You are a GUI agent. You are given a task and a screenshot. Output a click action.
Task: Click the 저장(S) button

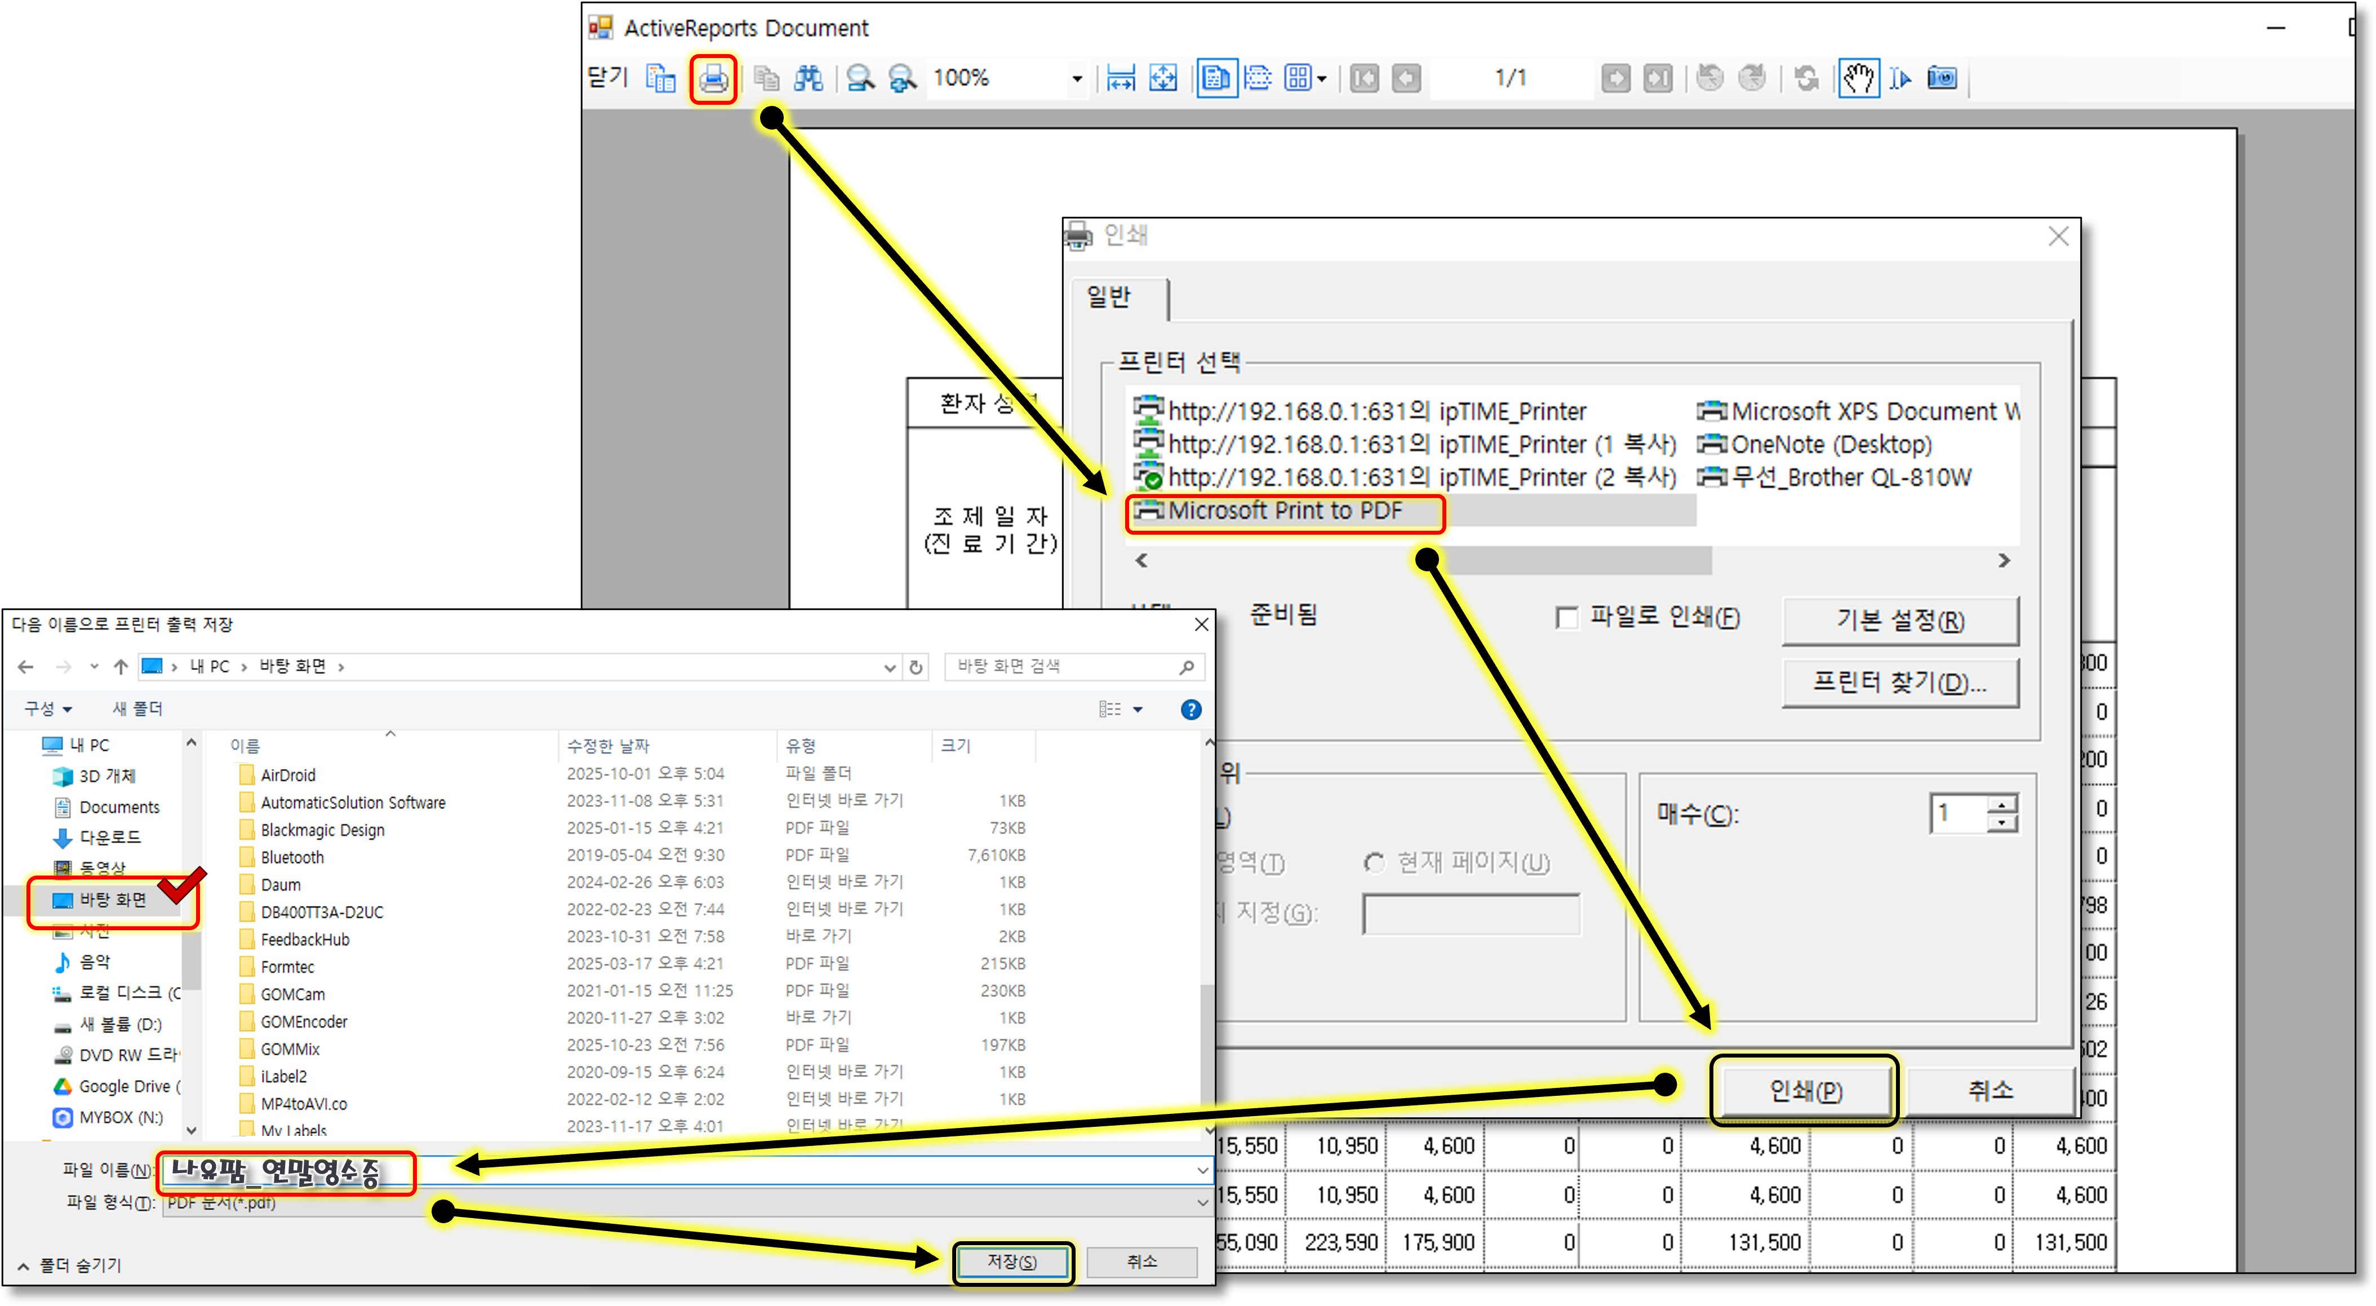[x=1012, y=1261]
